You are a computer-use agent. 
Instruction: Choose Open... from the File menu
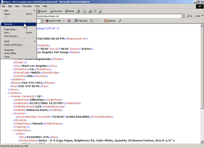18,14
